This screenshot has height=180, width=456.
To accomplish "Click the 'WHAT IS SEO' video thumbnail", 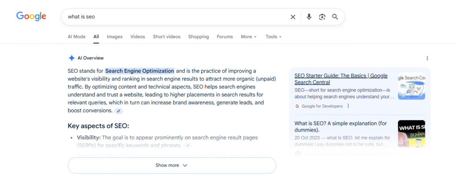I will pyautogui.click(x=411, y=133).
